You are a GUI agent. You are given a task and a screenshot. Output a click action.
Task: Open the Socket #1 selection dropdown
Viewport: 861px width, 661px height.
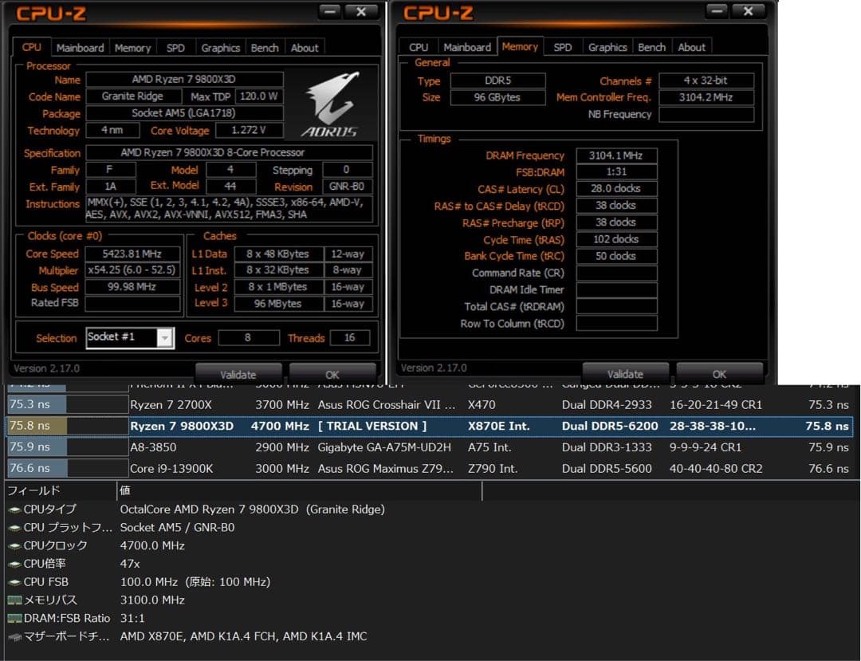click(165, 338)
